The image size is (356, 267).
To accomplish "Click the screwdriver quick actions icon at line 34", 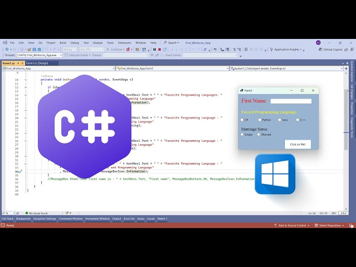I will [x=20, y=171].
